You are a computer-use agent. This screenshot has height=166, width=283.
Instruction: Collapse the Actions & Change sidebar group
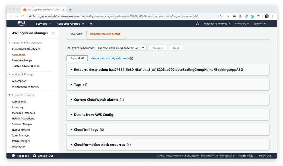pyautogui.click(x=10, y=74)
